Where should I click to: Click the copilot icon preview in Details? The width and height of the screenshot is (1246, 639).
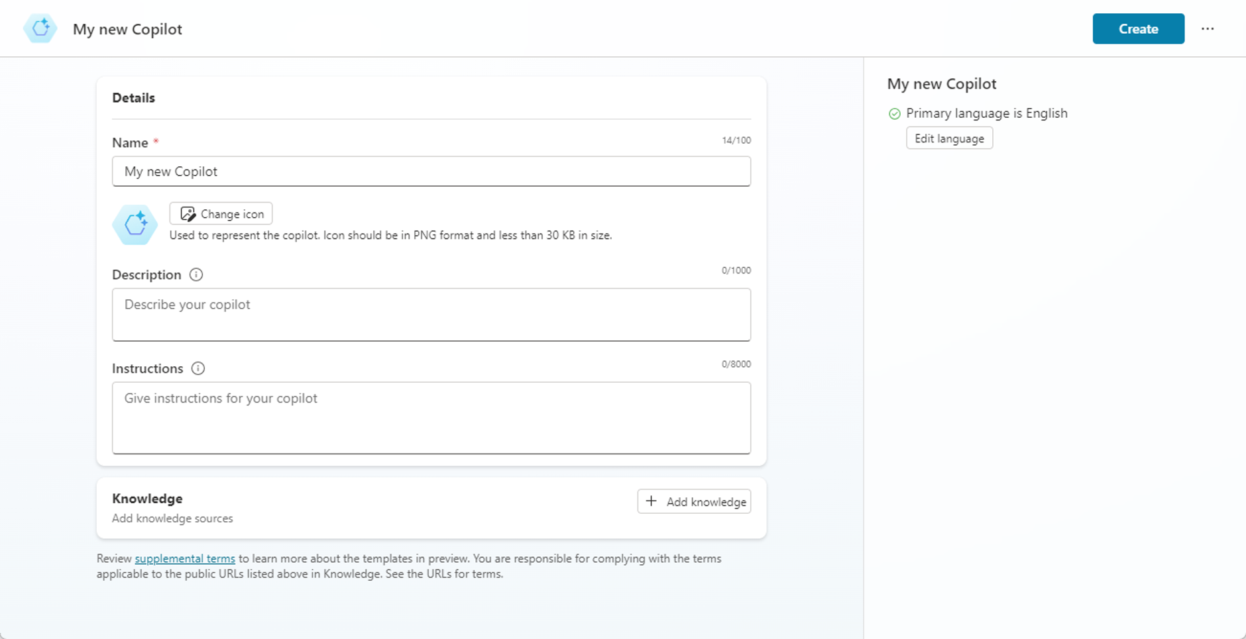[135, 224]
